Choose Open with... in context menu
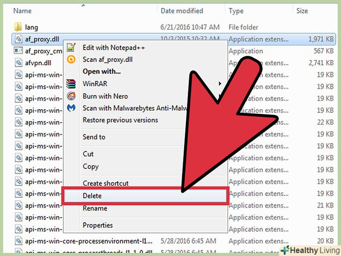Screen dimensions: 341x256 [x=102, y=71]
